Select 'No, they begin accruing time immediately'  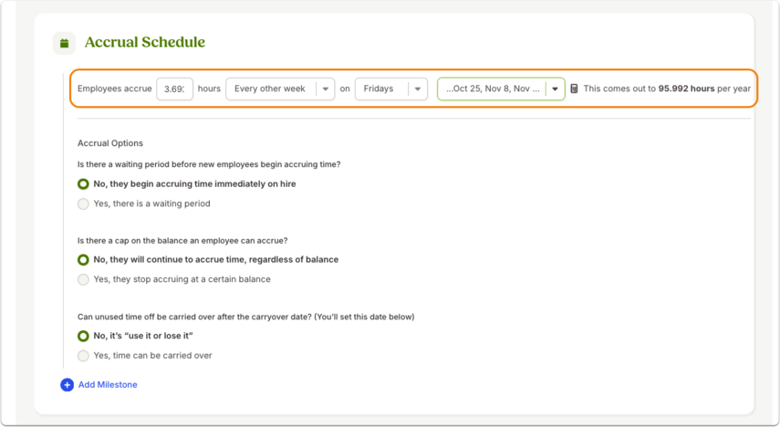pyautogui.click(x=83, y=184)
